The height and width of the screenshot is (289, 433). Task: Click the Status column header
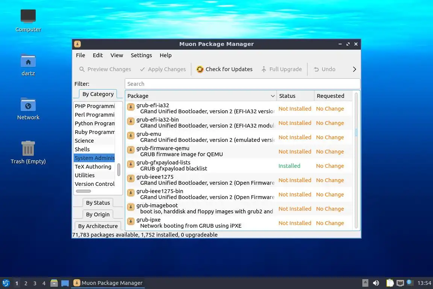[x=295, y=96]
